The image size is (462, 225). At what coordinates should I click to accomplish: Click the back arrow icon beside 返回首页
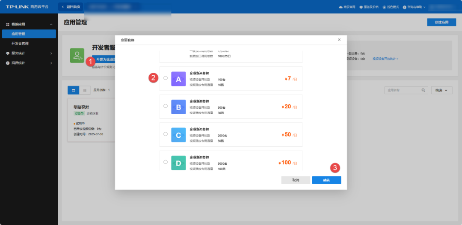62,7
